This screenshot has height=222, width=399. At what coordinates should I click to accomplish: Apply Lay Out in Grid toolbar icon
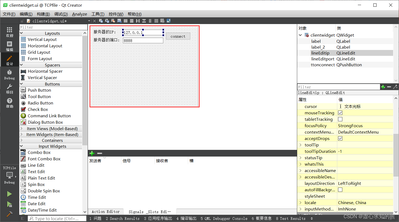click(156, 21)
